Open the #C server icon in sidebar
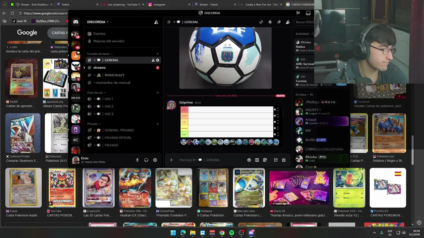Image resolution: width=424 pixels, height=238 pixels. 76,140
